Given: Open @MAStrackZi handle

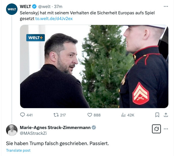Looking at the screenshot, I should [x=33, y=133].
